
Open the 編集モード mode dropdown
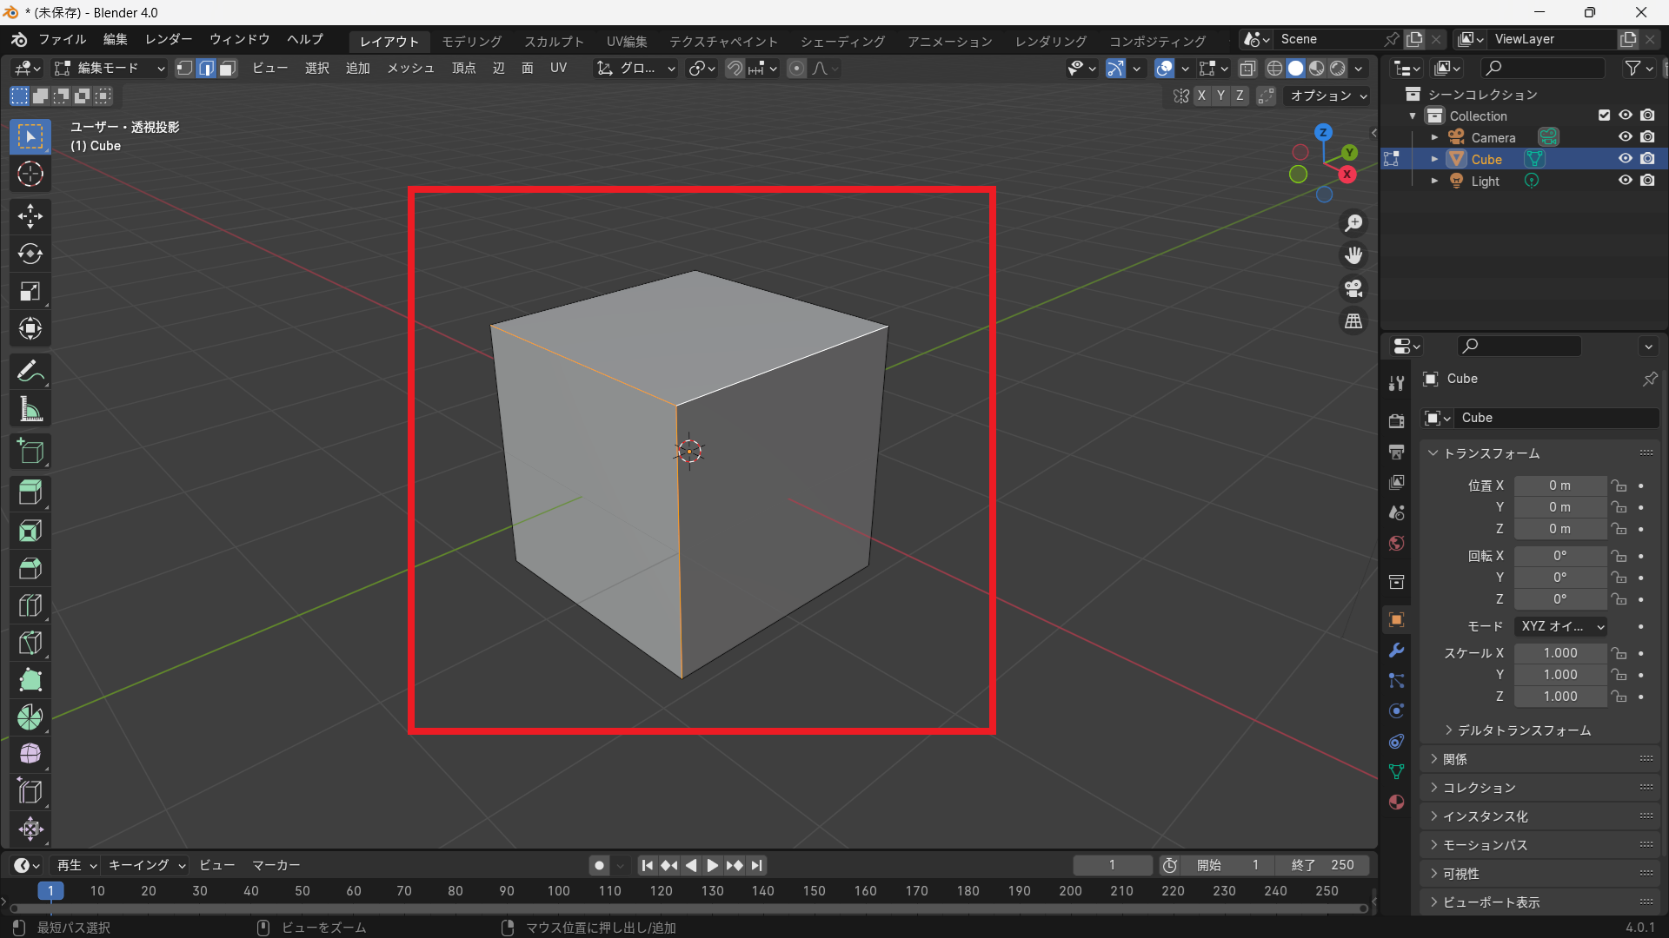[110, 69]
